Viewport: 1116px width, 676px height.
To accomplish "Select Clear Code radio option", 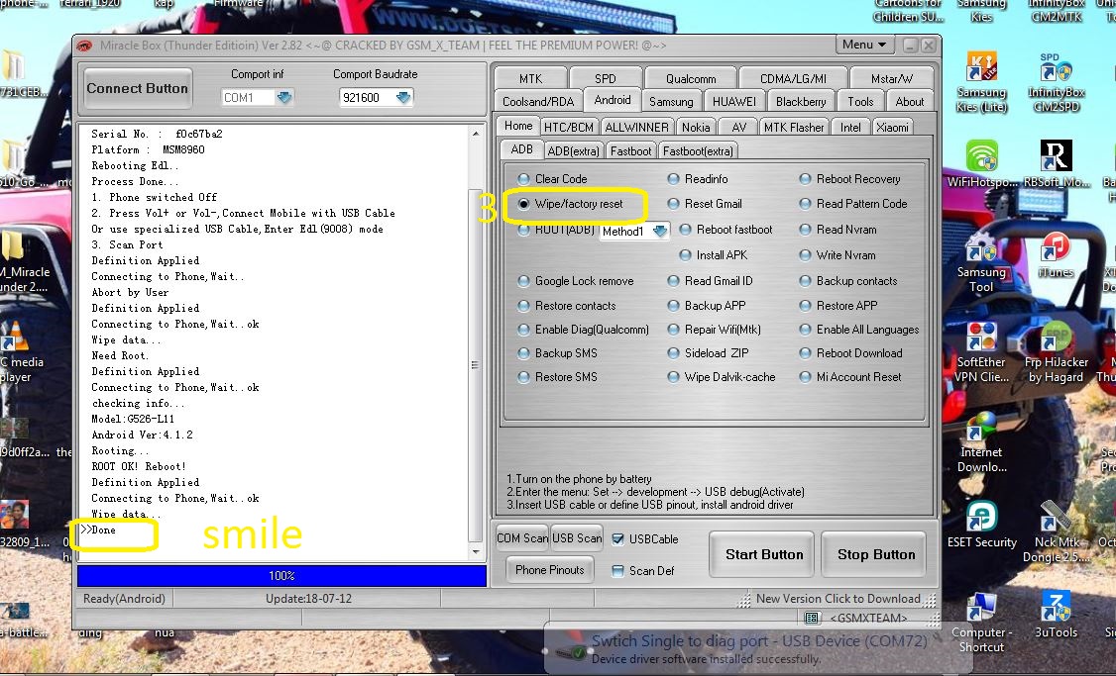I will click(524, 179).
